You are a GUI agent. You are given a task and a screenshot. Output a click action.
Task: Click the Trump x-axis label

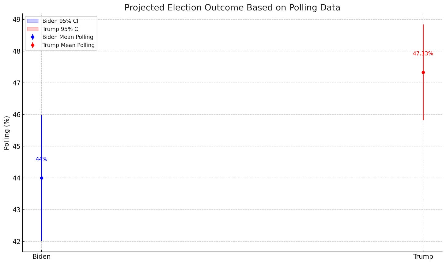423,257
